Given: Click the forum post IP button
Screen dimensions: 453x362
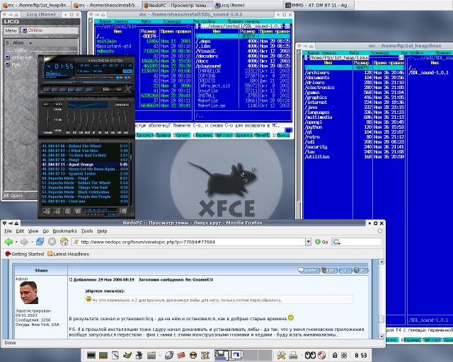Looking at the screenshot, I should click(360, 270).
